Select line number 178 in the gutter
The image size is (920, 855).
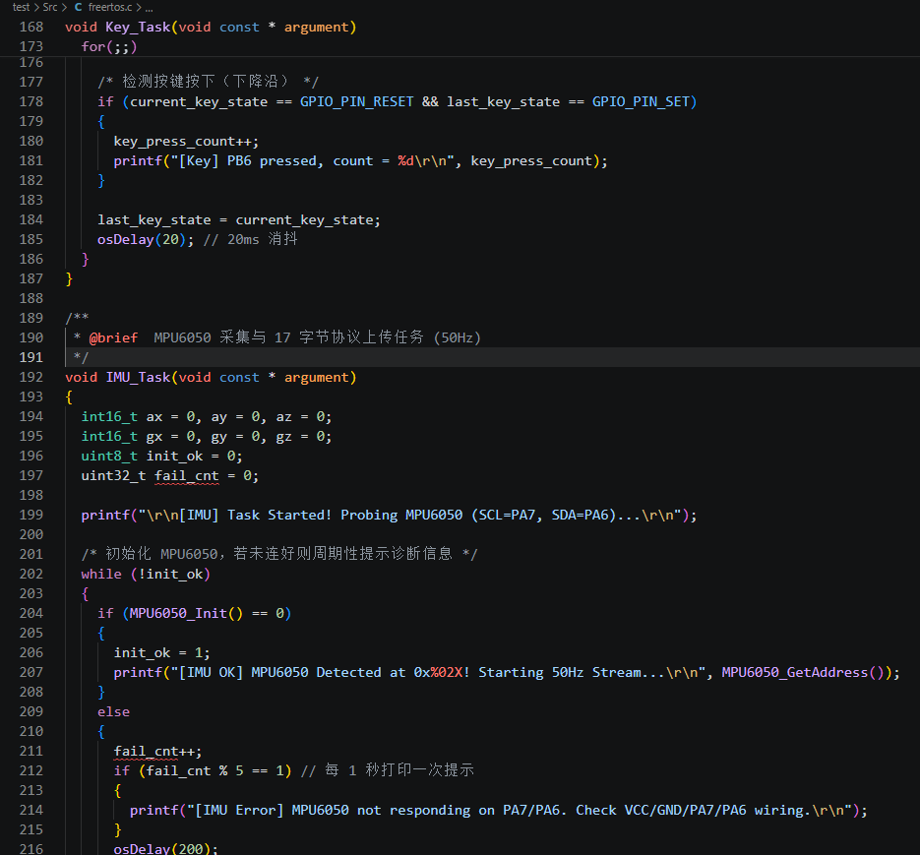tap(31, 101)
